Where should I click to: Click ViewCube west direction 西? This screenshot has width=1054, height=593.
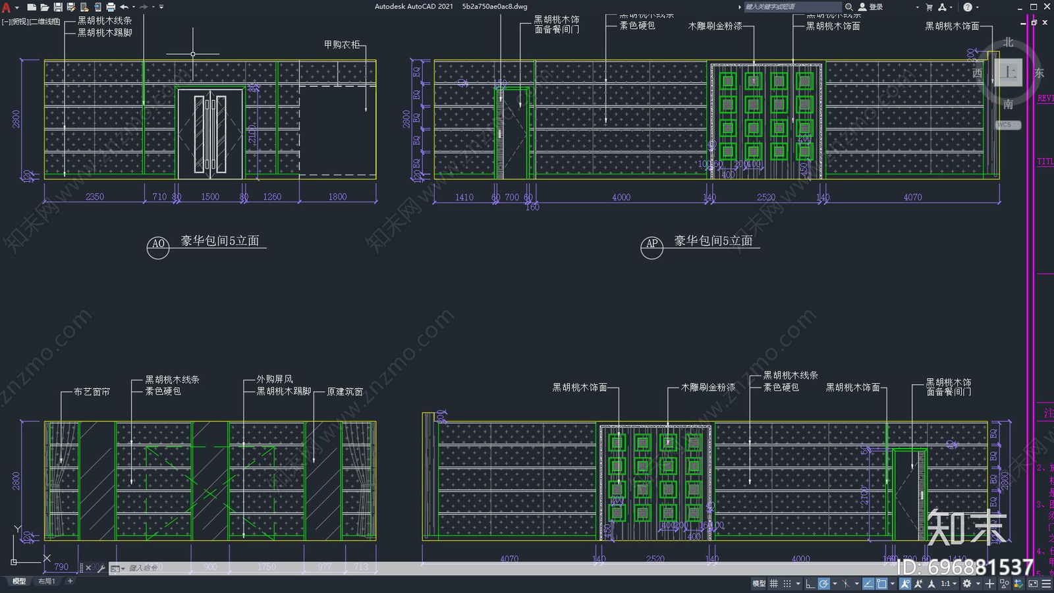(978, 73)
